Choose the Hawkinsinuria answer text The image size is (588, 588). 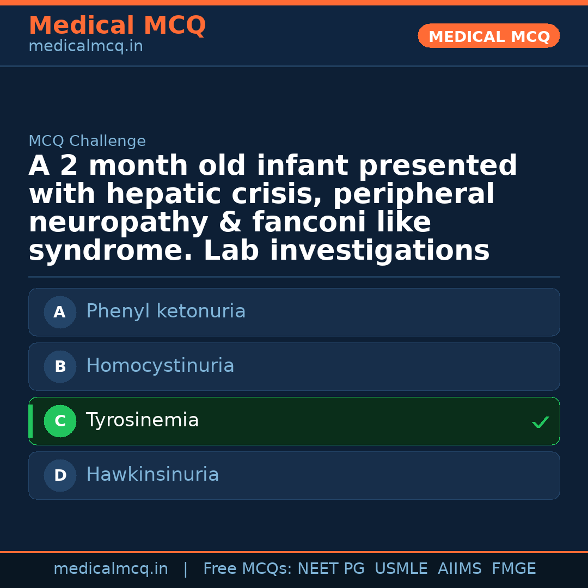[x=152, y=475]
